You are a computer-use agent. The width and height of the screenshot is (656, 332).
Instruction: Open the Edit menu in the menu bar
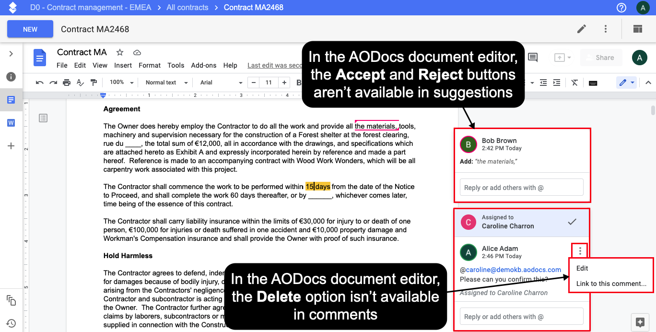coord(80,65)
